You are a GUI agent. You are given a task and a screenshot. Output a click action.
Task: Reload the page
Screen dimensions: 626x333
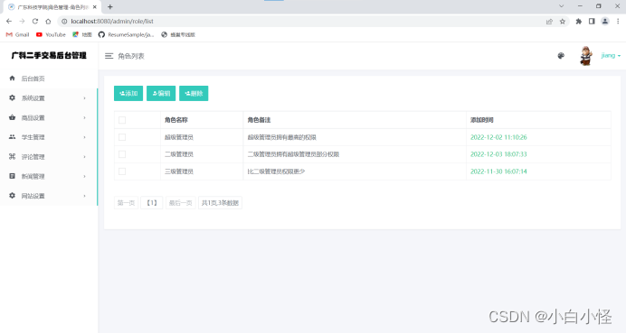[35, 21]
